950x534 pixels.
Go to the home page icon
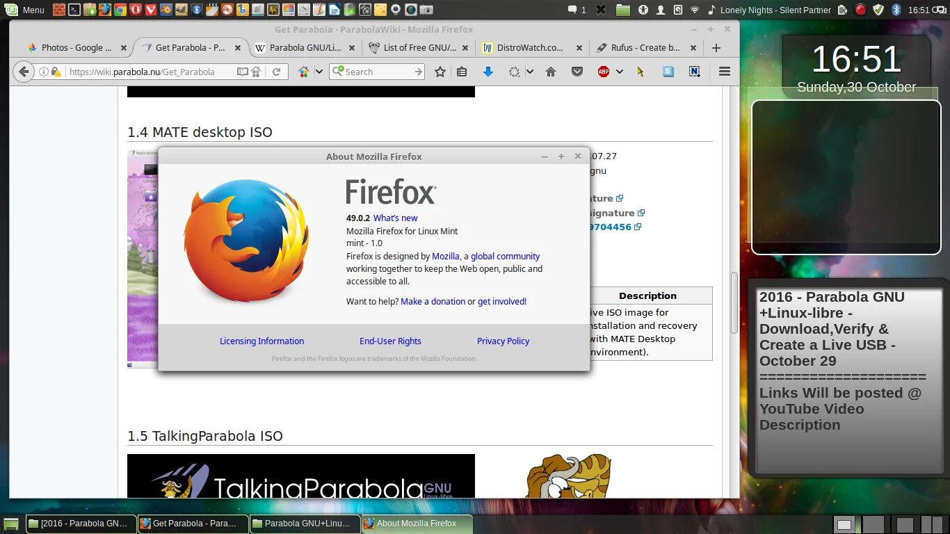point(551,72)
